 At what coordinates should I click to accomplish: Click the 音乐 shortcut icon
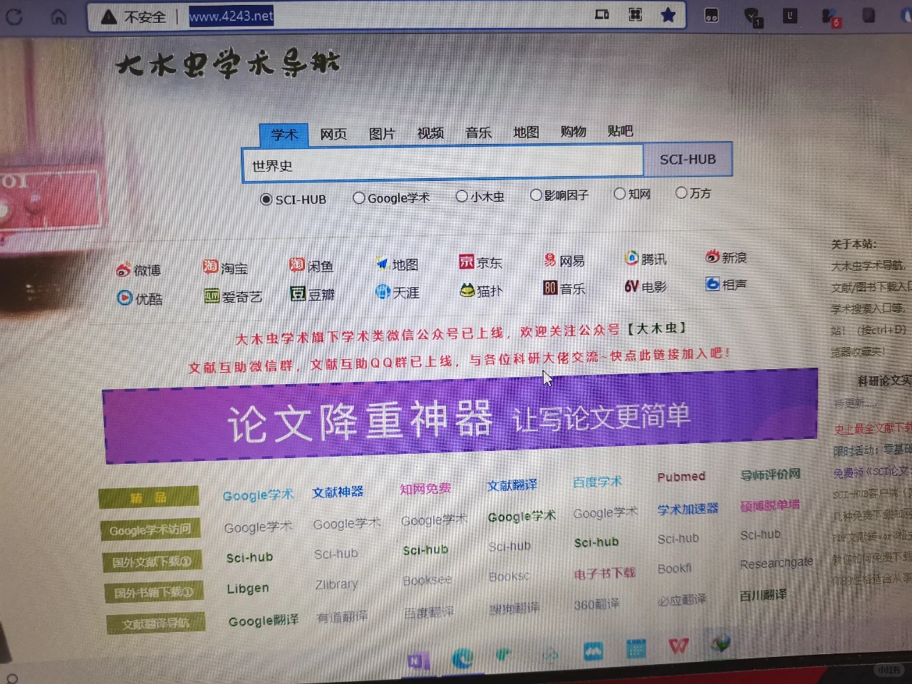(x=550, y=288)
